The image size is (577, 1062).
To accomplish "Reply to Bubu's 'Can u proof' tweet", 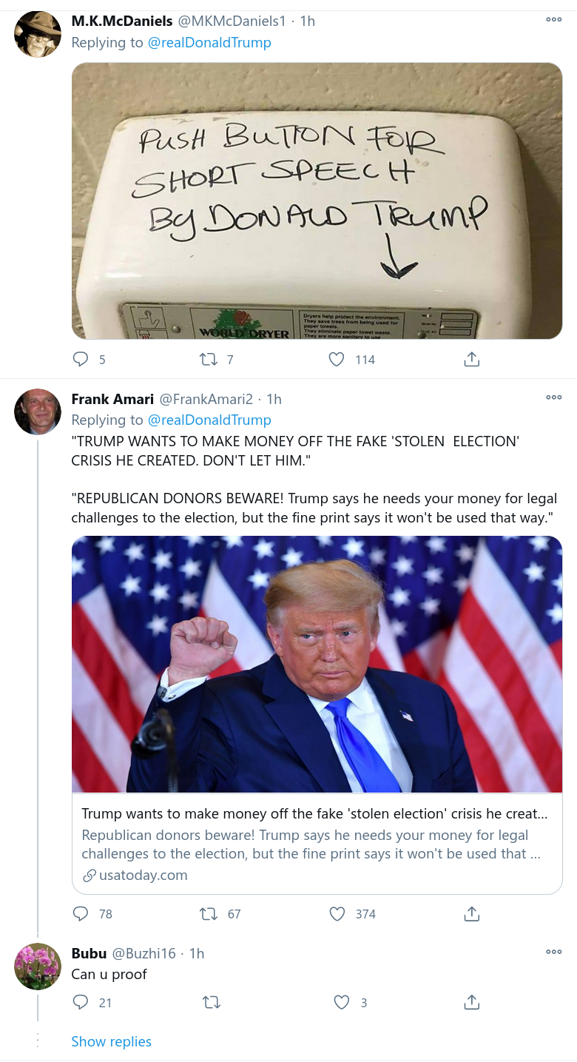I will pyautogui.click(x=80, y=1003).
